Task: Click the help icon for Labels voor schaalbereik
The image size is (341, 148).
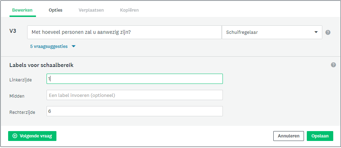Action: pos(333,65)
